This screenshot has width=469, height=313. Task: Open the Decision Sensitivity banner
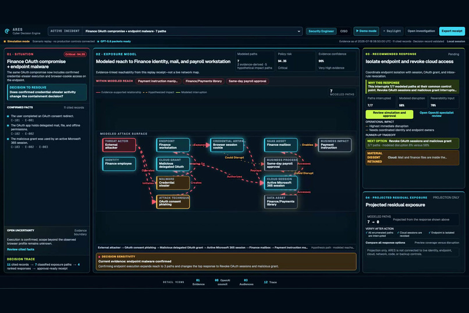click(x=226, y=262)
